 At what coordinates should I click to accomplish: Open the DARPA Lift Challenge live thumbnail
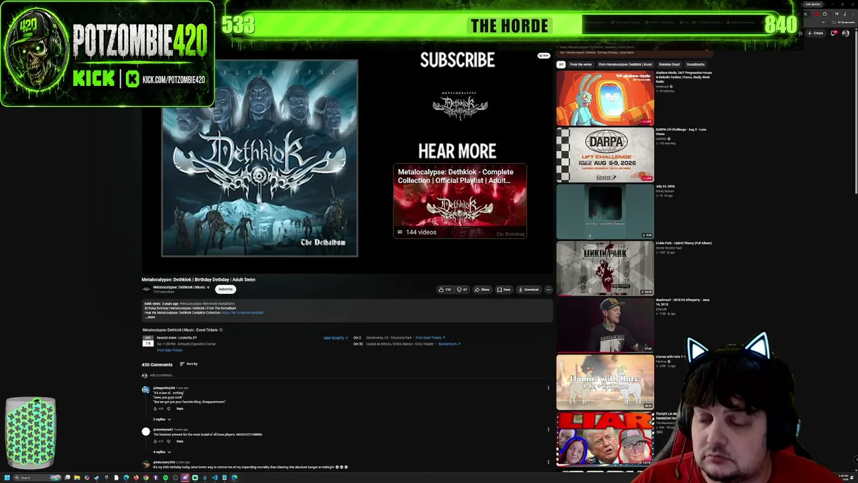point(605,155)
